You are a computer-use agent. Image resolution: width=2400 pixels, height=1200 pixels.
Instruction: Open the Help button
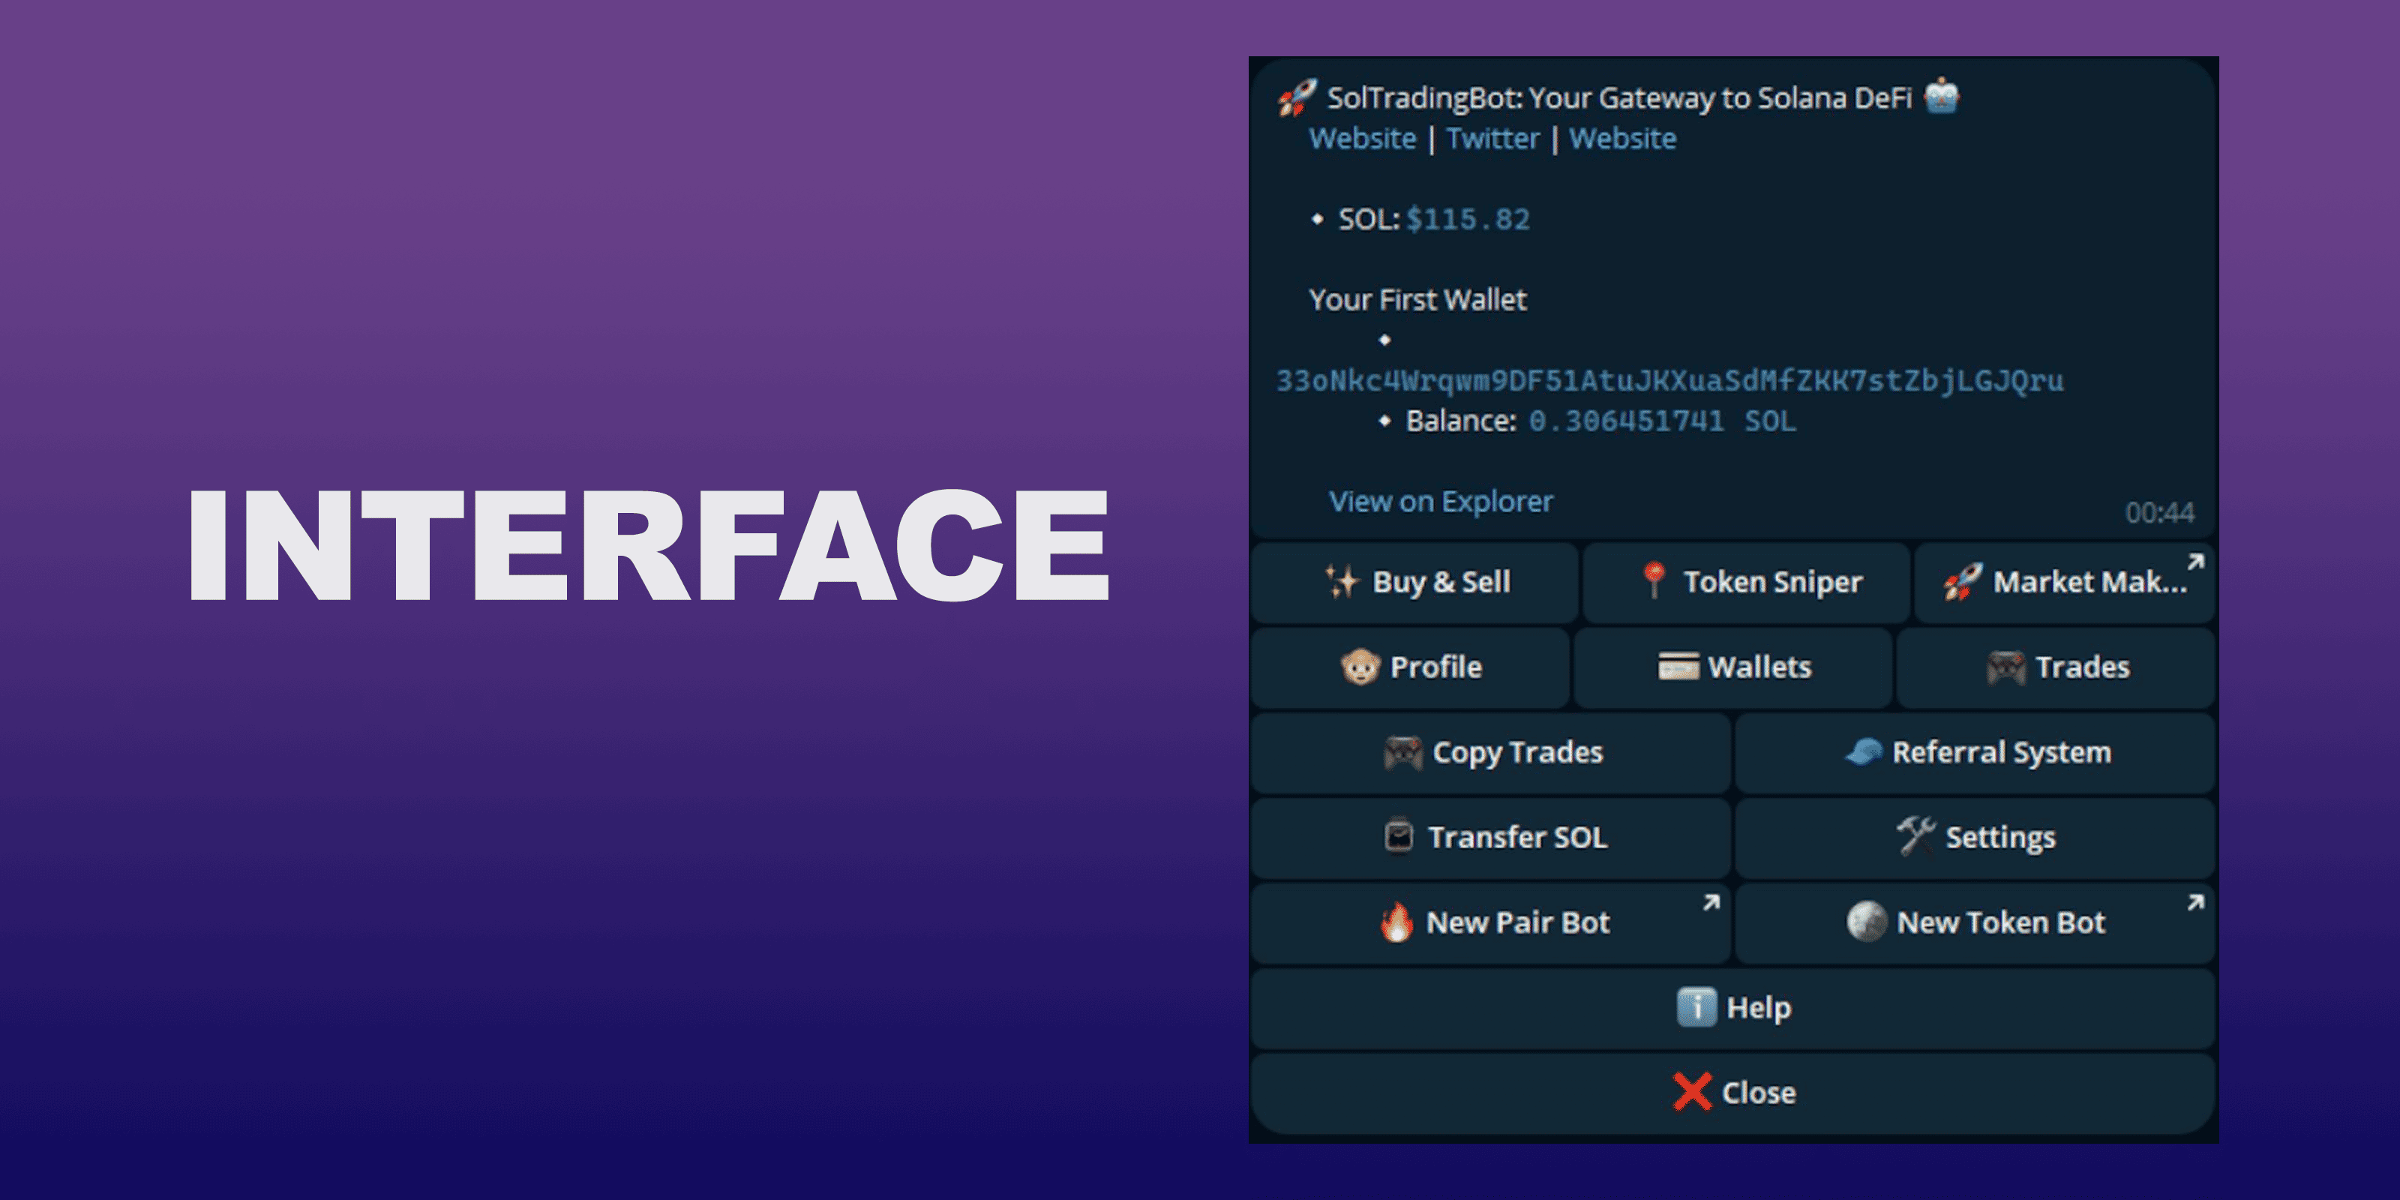click(x=1733, y=1007)
